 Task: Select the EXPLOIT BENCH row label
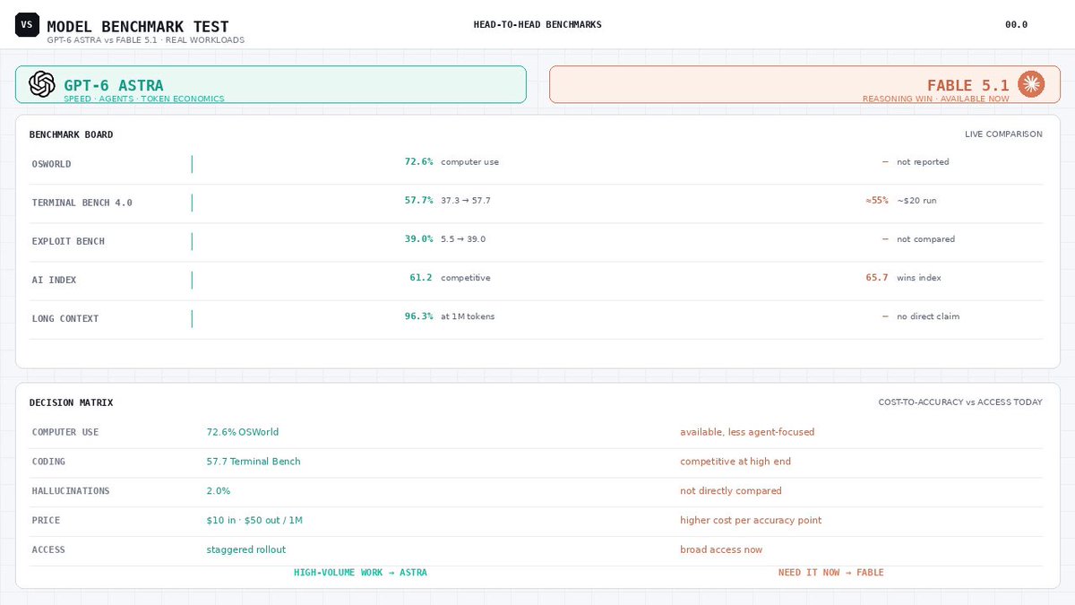(68, 241)
